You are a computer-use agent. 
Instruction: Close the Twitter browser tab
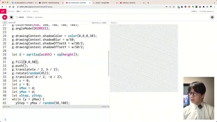(36, 3)
